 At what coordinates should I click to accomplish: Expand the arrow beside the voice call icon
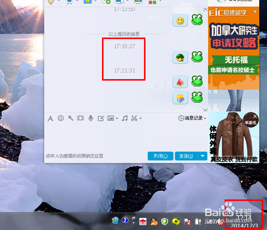point(59,1)
